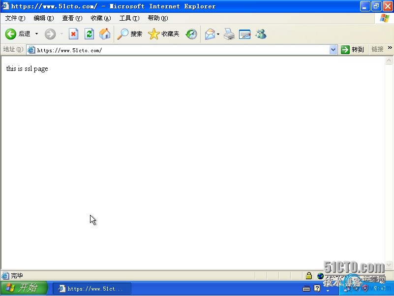The height and width of the screenshot is (296, 394).
Task: Click the vertical scrollbar up arrow
Action: pos(389,61)
